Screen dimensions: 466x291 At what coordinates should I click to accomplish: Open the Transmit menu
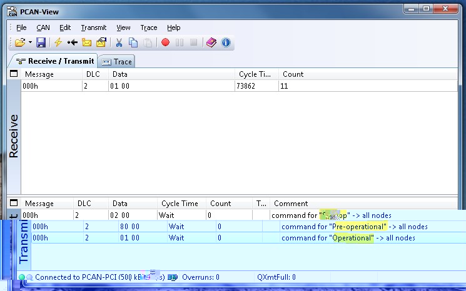point(94,27)
